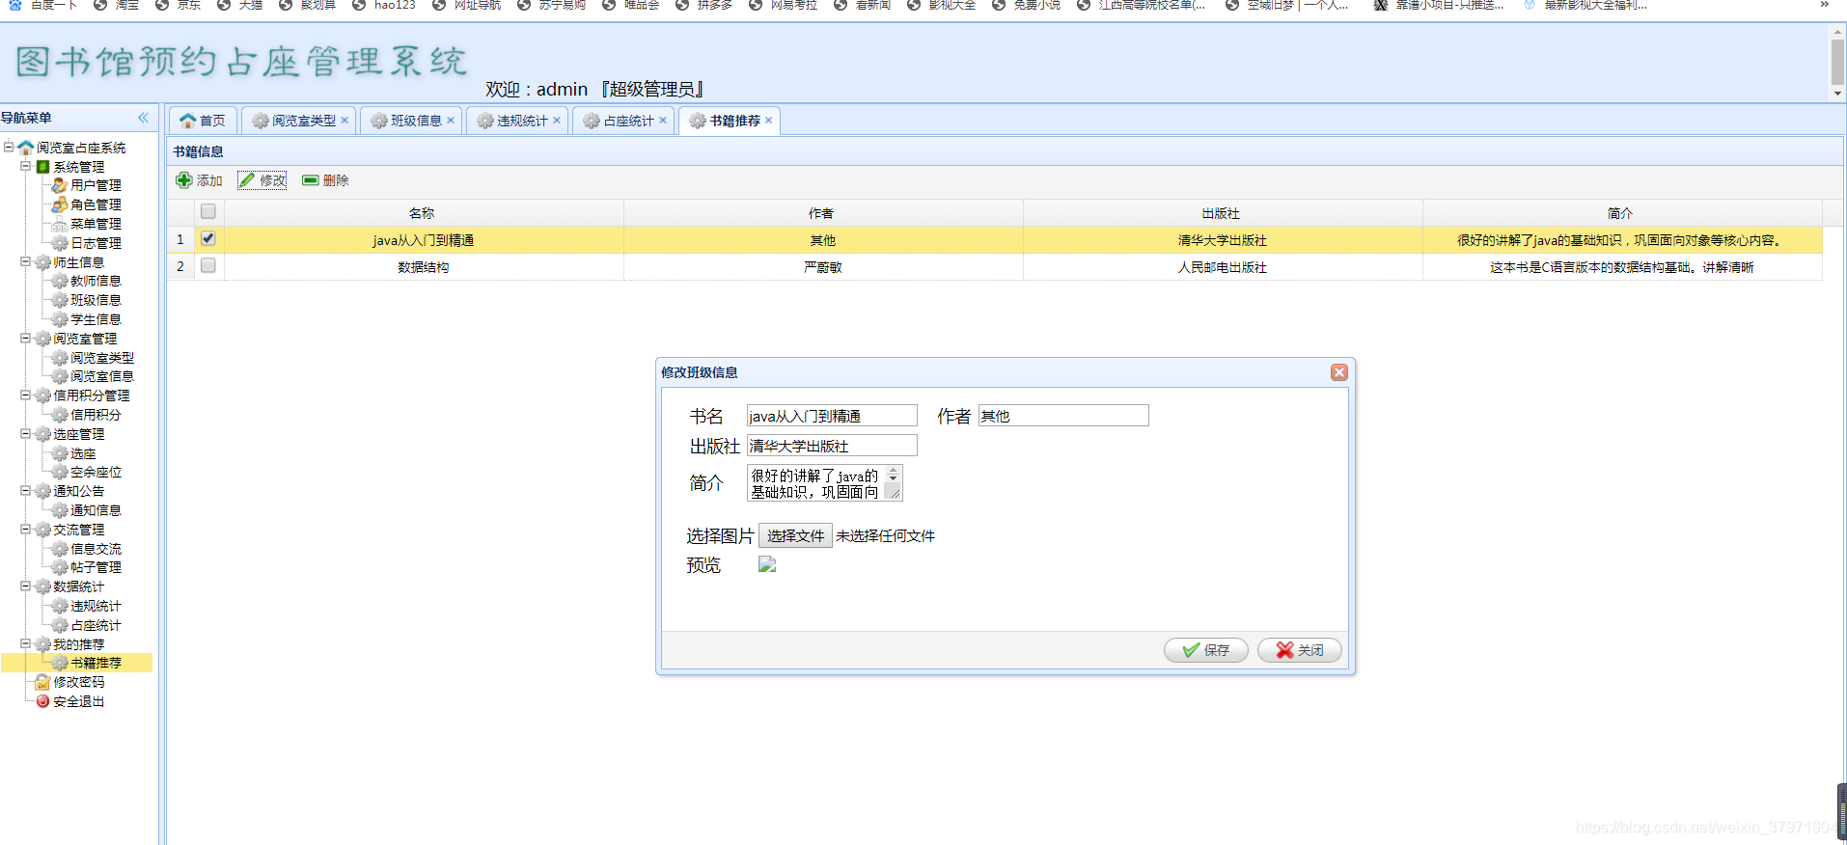Click the green plus 添加 icon
The image size is (1847, 845).
tap(184, 180)
